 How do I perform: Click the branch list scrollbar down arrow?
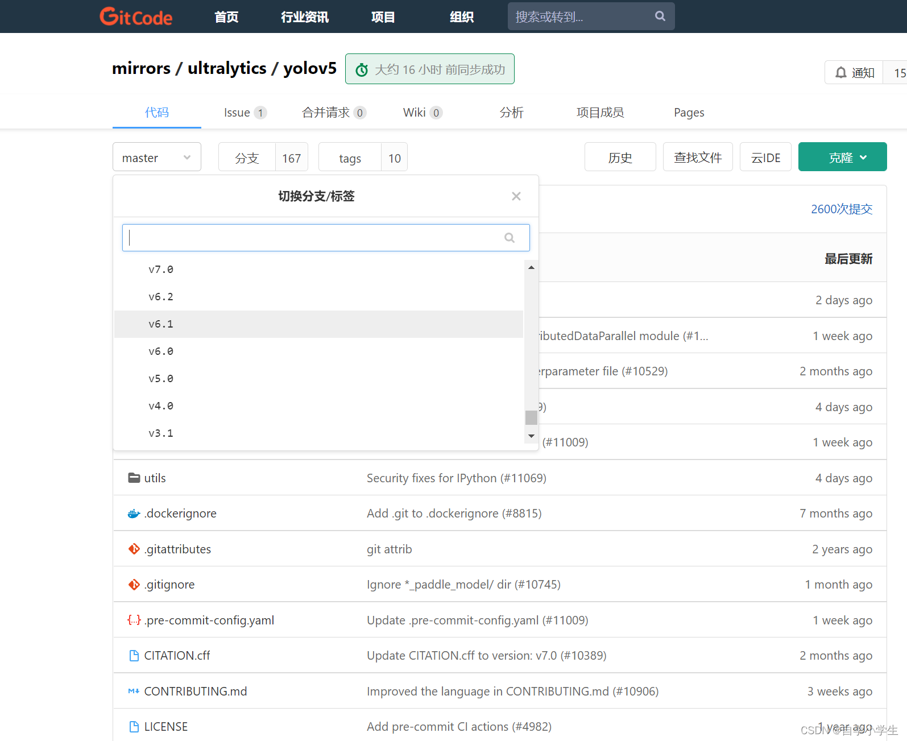pos(531,436)
